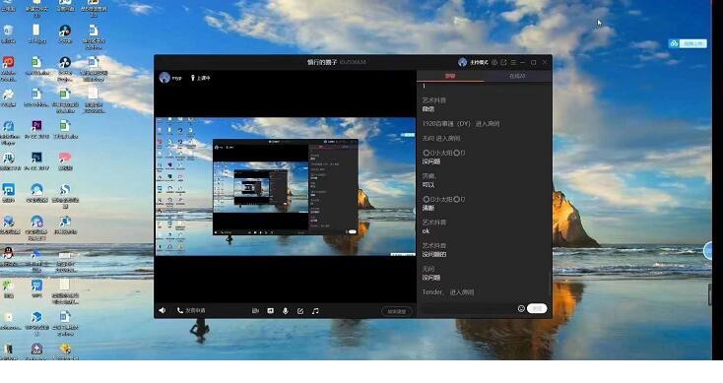Click the phone icon to request to speak
The image size is (723, 383).
point(180,310)
